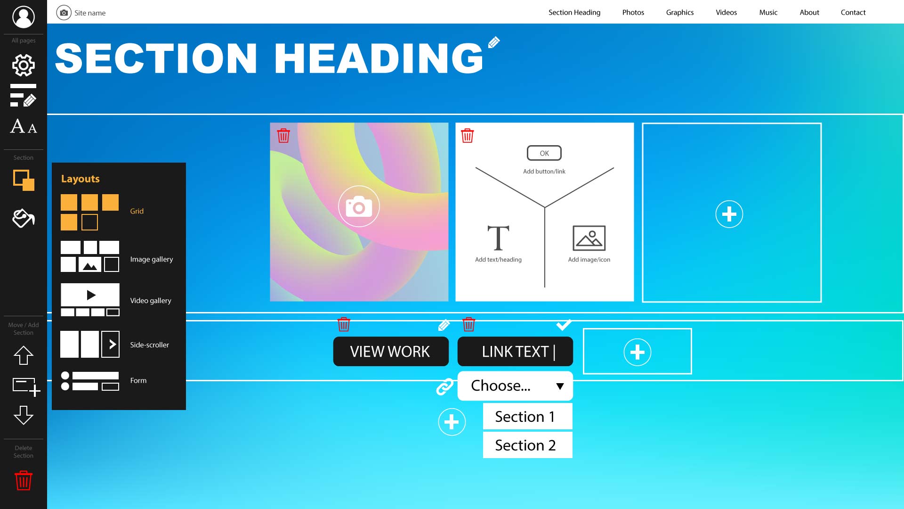
Task: Click Delete Section trash icon in sidebar
Action: tap(23, 480)
